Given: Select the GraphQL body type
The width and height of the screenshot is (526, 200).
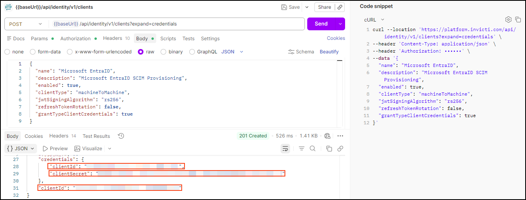Looking at the screenshot, I should pyautogui.click(x=203, y=52).
